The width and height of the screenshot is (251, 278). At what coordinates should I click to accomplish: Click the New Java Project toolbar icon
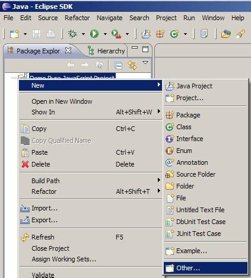[146, 34]
